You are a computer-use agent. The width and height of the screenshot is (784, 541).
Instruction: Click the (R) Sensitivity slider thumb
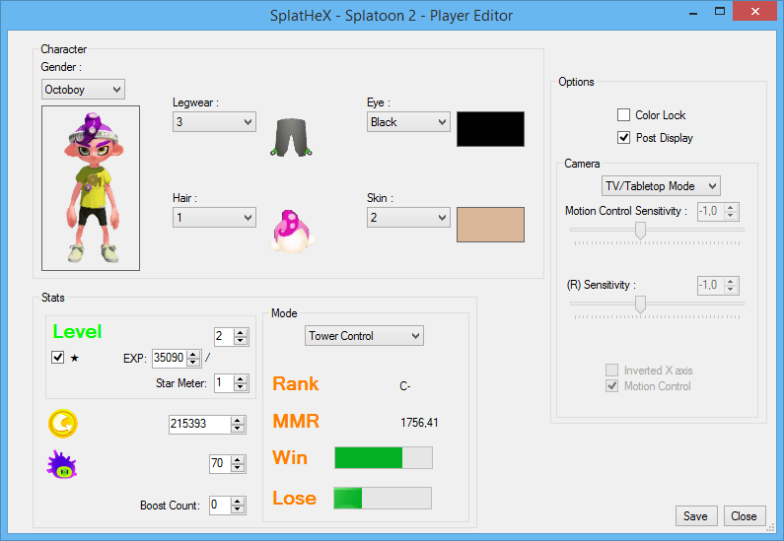(640, 304)
